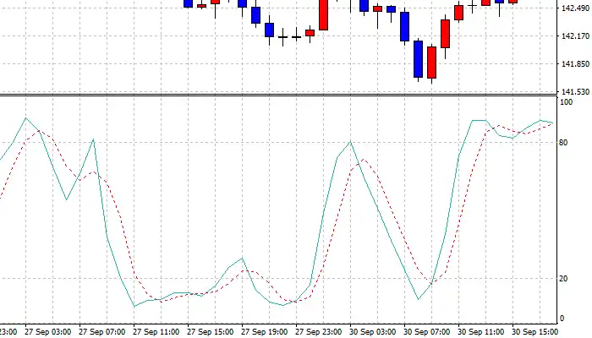Click the 142.490 price axis label

pos(574,9)
